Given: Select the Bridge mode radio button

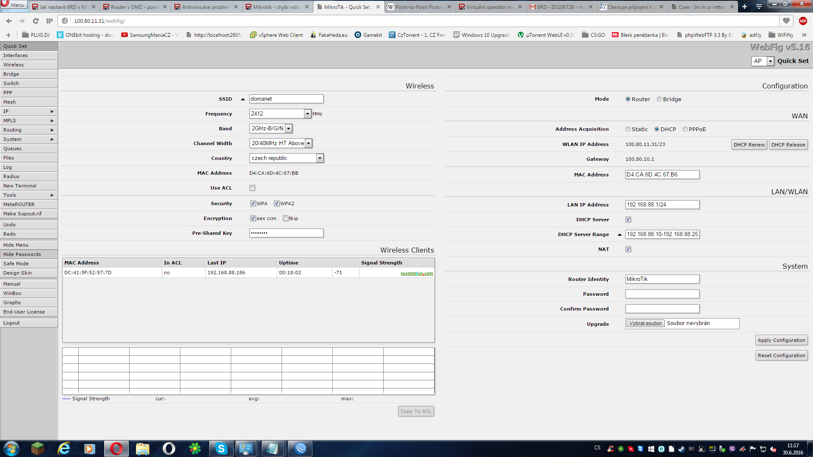Looking at the screenshot, I should pyautogui.click(x=659, y=99).
